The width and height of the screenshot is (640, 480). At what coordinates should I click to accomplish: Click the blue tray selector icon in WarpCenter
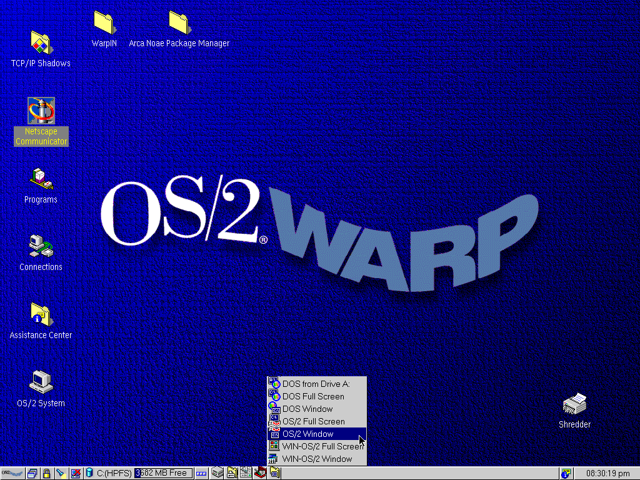201,474
